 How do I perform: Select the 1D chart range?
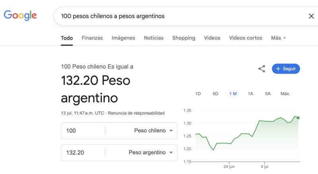tap(198, 94)
